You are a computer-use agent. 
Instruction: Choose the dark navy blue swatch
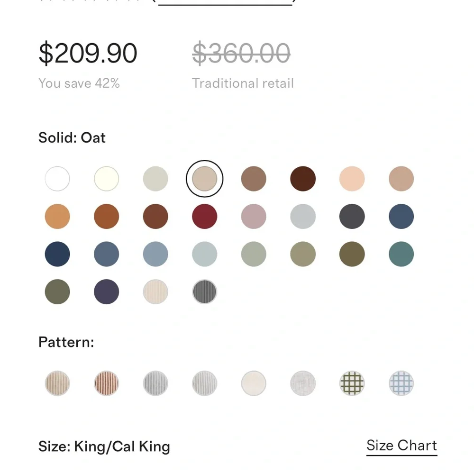coord(57,254)
